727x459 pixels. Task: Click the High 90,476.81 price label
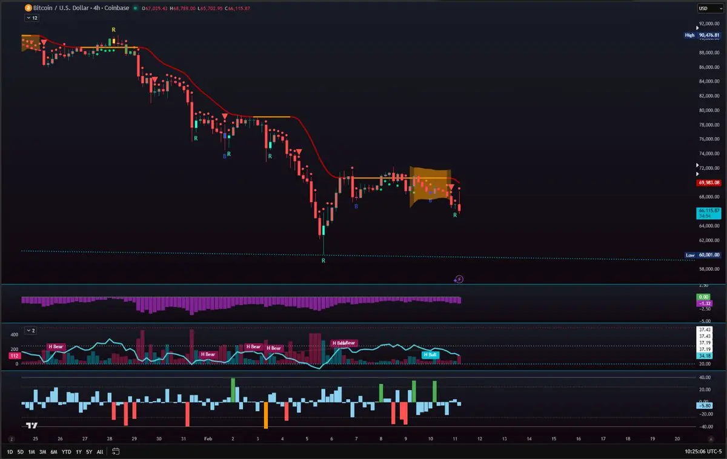(x=703, y=35)
